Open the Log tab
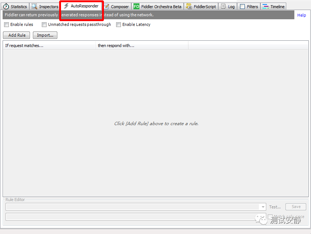Viewport: 311px width, 234px height. tap(228, 6)
